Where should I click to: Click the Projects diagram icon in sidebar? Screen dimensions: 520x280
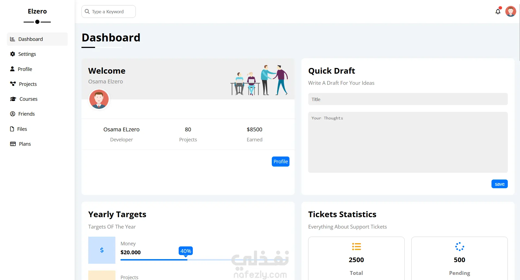[x=13, y=84]
